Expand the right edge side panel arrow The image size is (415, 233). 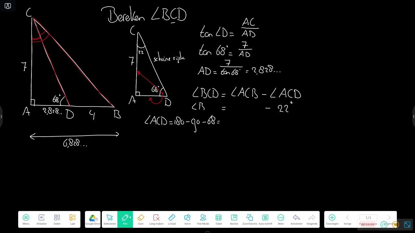click(x=414, y=116)
